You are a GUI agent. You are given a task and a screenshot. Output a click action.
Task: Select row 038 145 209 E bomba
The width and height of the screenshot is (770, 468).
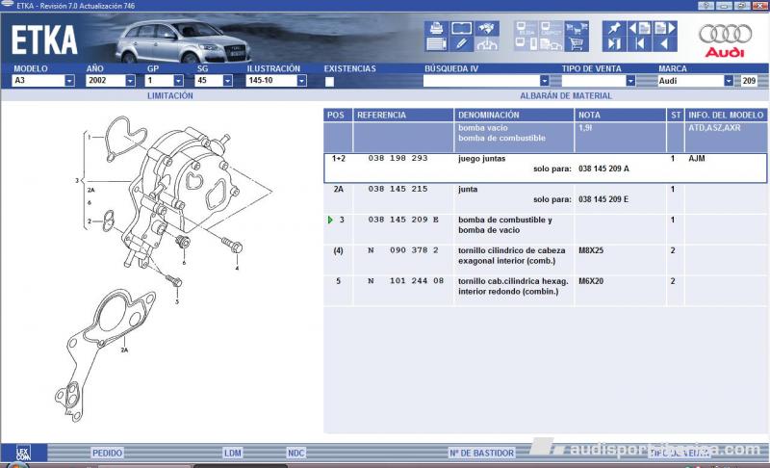[x=545, y=229]
